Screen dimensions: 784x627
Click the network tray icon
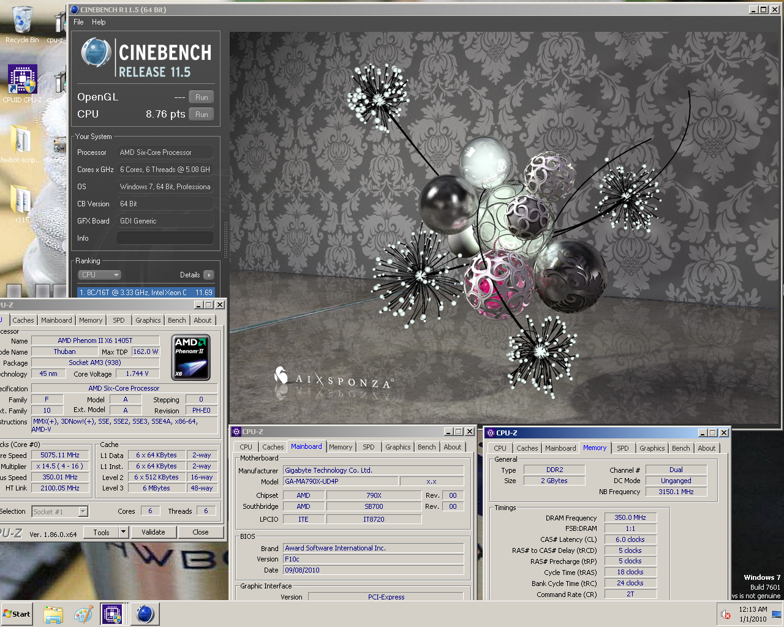click(777, 614)
